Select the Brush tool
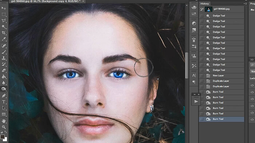This screenshot has width=255, height=143. click(x=4, y=52)
